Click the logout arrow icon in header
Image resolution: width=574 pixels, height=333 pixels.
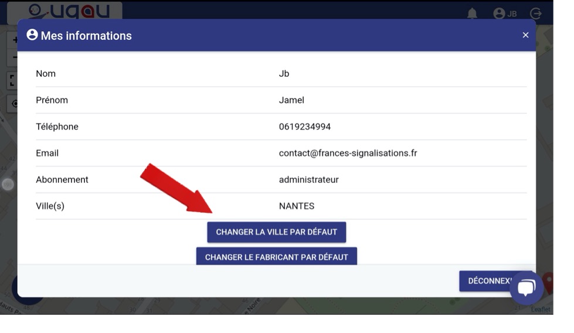(535, 13)
